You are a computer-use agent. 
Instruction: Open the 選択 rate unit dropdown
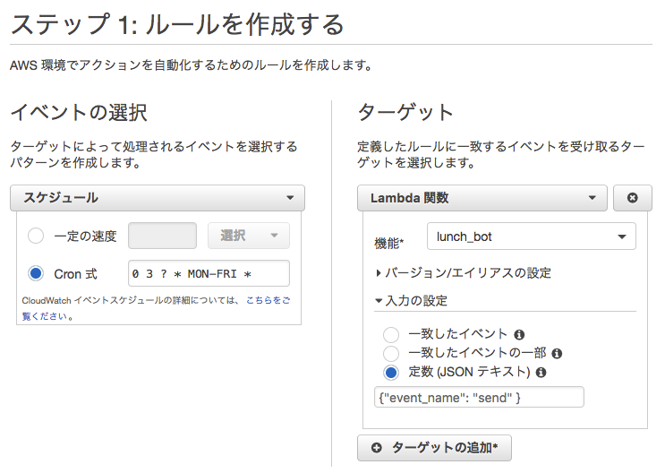tap(248, 236)
